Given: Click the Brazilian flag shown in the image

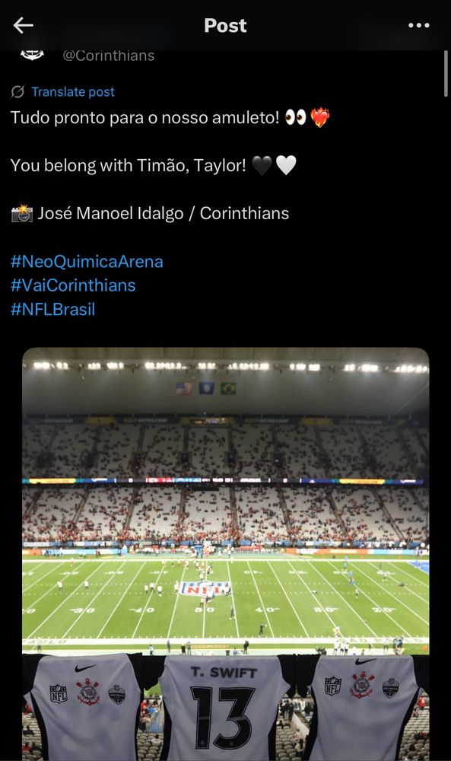Looking at the screenshot, I should point(227,388).
